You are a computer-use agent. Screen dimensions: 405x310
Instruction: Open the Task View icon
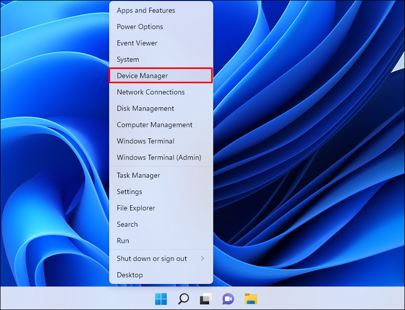(x=206, y=299)
